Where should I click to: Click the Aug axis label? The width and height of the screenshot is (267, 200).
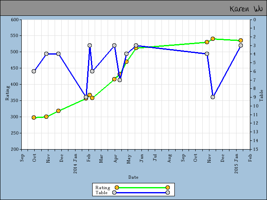click(169, 158)
